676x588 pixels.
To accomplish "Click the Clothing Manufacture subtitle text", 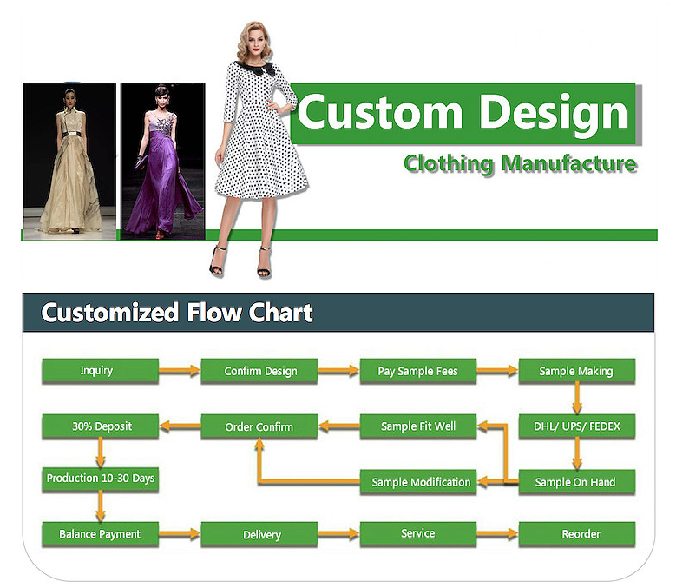I will pos(520,164).
